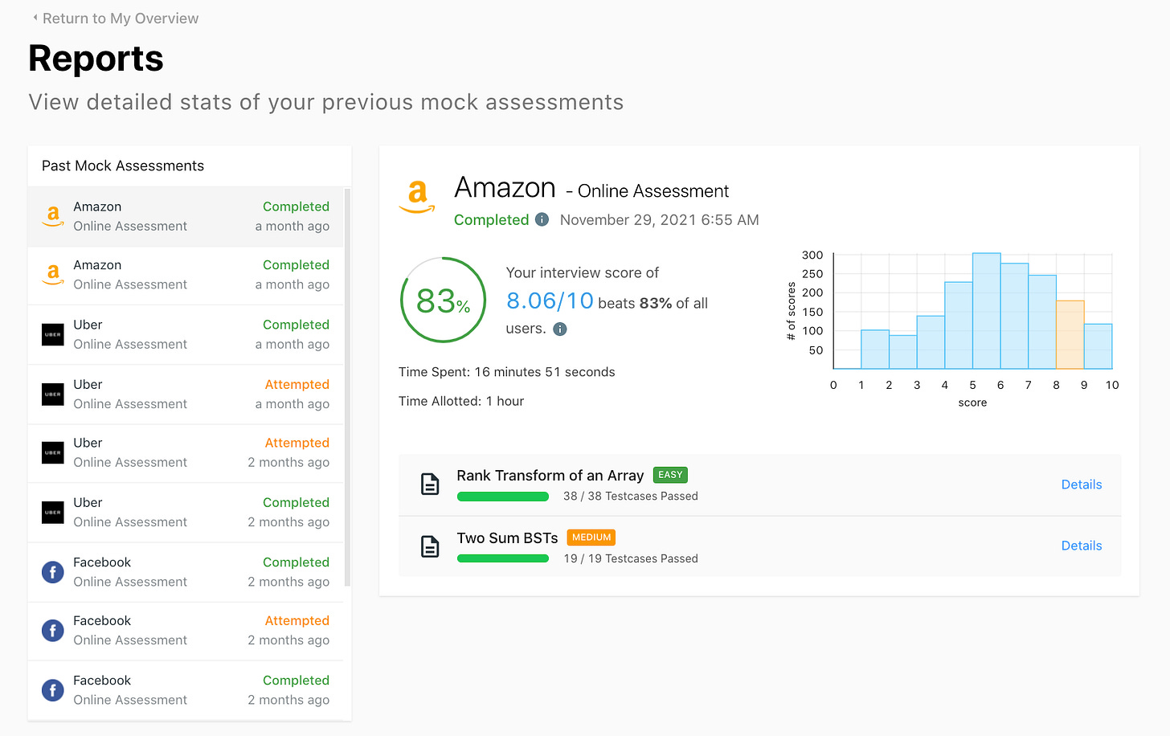This screenshot has width=1170, height=736.
Task: Click the Uber icon in the 2-months-old completed row
Action: click(x=52, y=513)
